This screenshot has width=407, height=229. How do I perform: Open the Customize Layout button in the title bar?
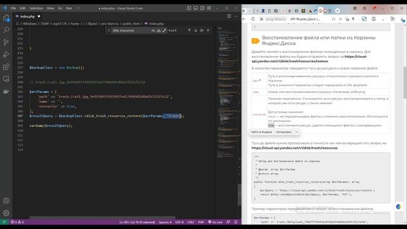coord(209,8)
